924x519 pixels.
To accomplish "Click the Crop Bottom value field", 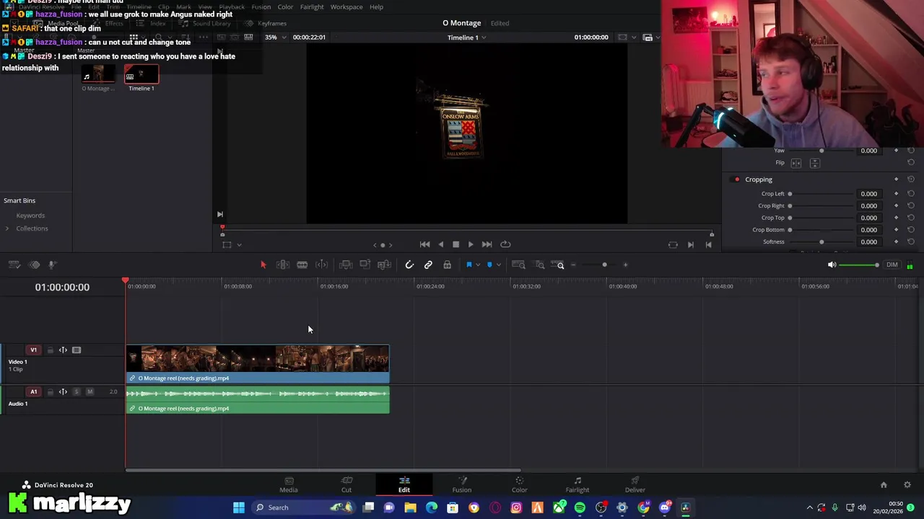I will pos(868,230).
